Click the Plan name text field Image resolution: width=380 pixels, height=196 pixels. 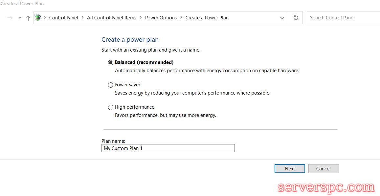pyautogui.click(x=168, y=148)
